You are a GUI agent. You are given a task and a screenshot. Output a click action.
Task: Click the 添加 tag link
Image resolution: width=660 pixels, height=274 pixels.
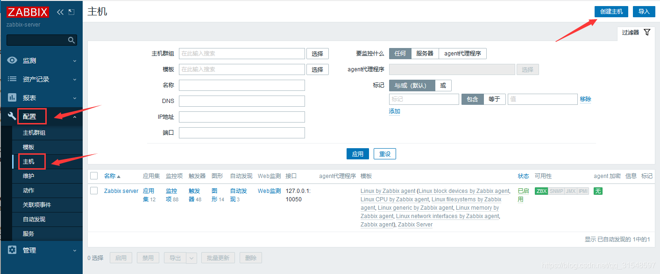[x=395, y=111]
